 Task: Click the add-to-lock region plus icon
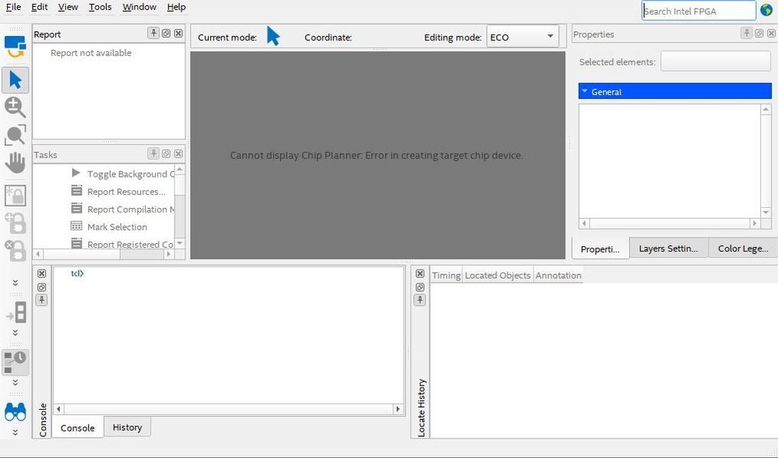pos(15,223)
